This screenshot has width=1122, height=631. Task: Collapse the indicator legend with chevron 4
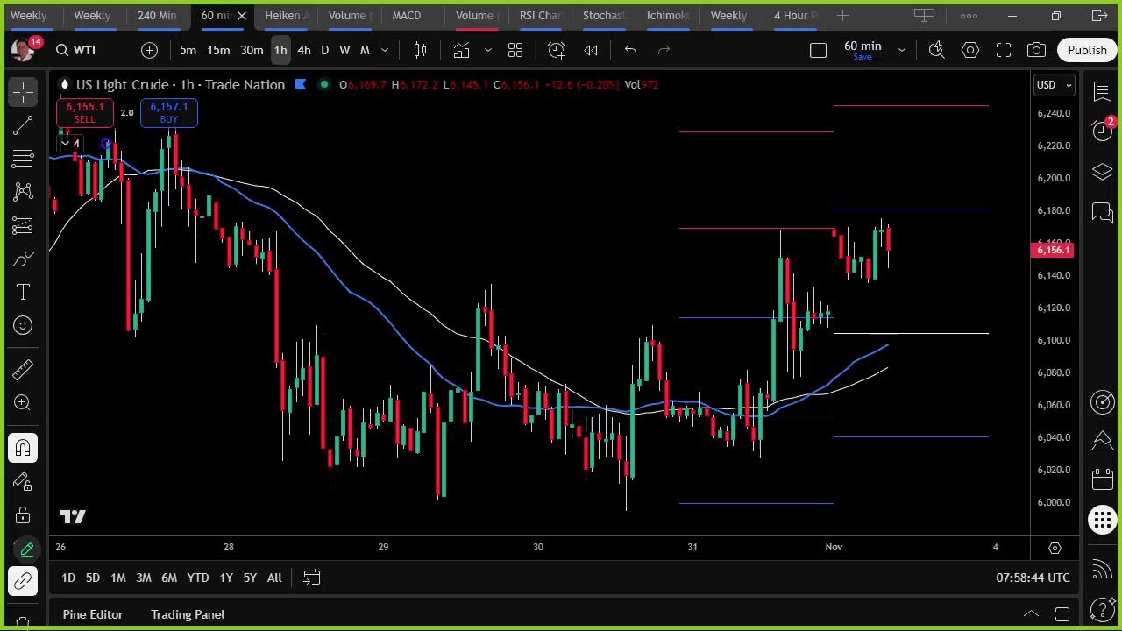pos(69,143)
